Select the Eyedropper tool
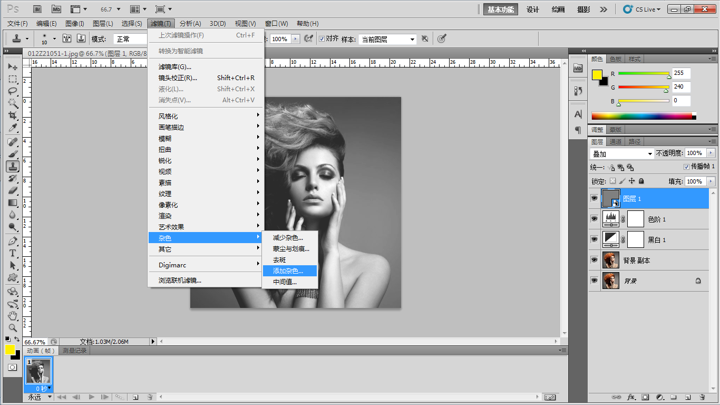720x405 pixels. (13, 128)
